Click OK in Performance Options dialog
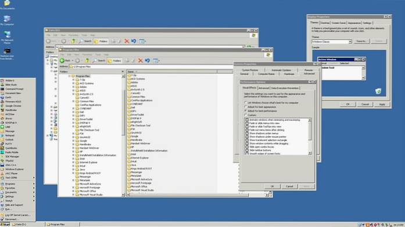 (273, 186)
